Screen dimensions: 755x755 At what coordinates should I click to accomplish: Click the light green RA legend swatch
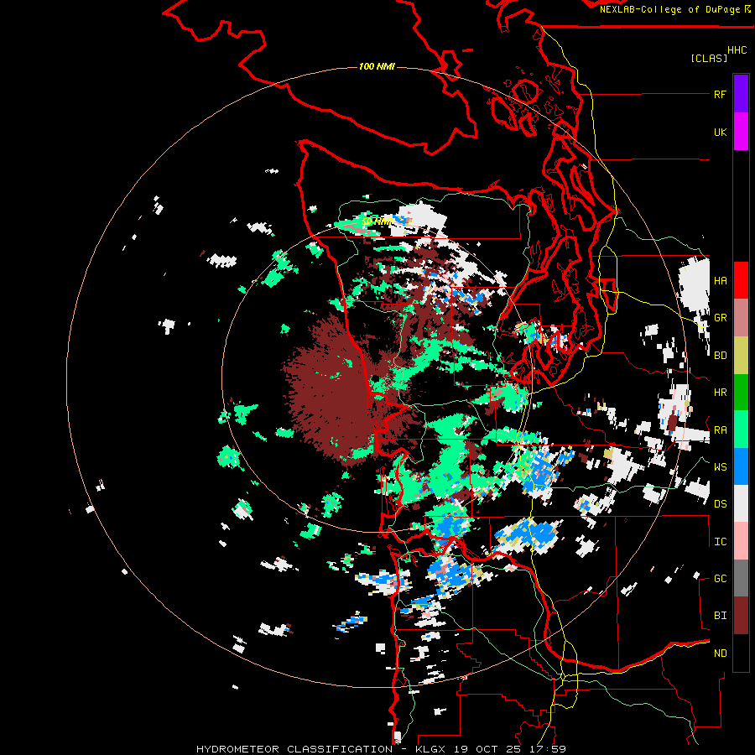(x=741, y=430)
